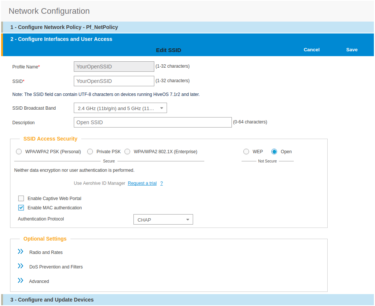Expand Radio and Rates double-chevron icon

(x=21, y=252)
